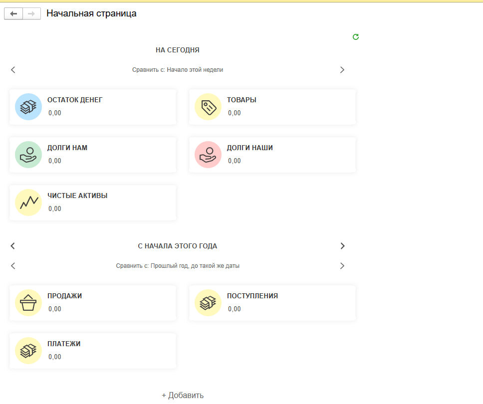Click the forward navigation arrow button
The height and width of the screenshot is (404, 483).
coord(31,14)
